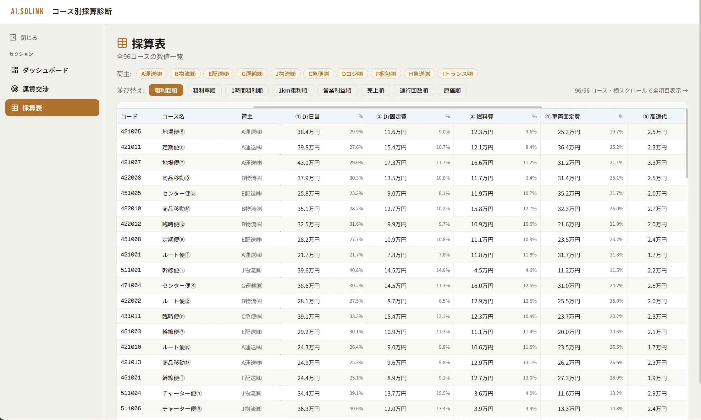The height and width of the screenshot is (420, 701).
Task: Sort by 原価順
Action: coord(452,90)
